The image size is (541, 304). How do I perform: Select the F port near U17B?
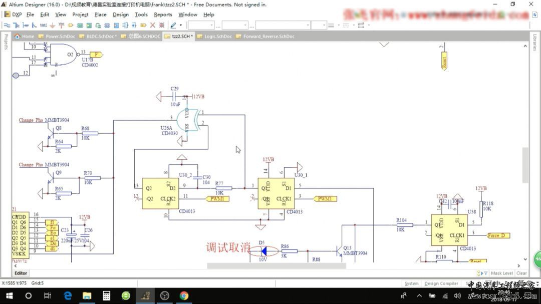96,55
